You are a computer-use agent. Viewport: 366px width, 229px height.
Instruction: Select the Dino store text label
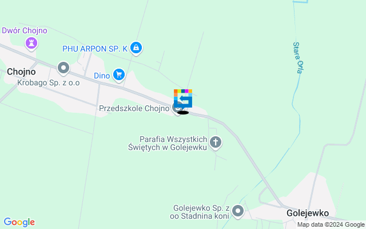(102, 76)
